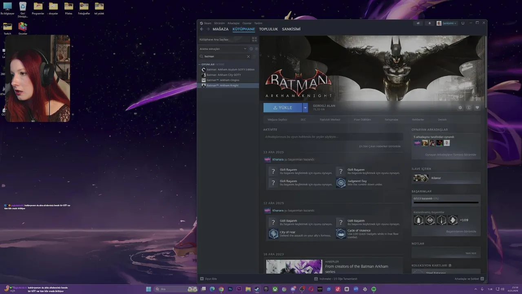The height and width of the screenshot is (294, 522).
Task: Click the activity comment input box
Action: pos(333,137)
